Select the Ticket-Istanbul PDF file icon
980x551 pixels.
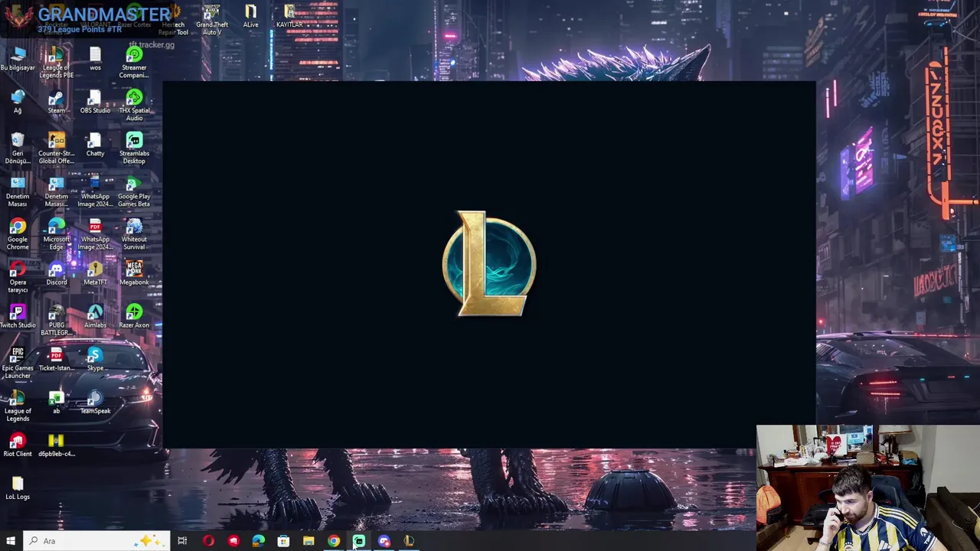(57, 360)
